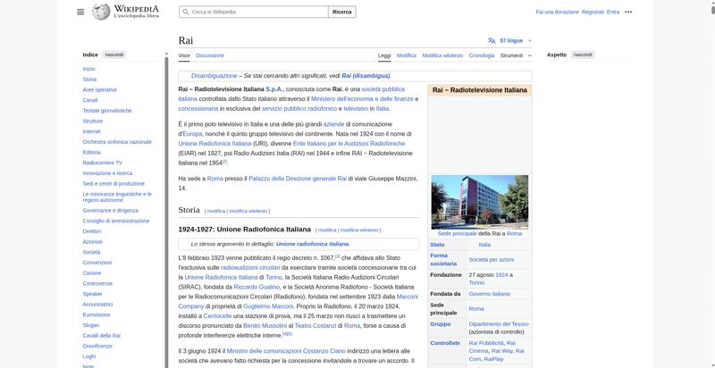This screenshot has height=368, width=715.
Task: Click the Ricerca button
Action: point(342,12)
